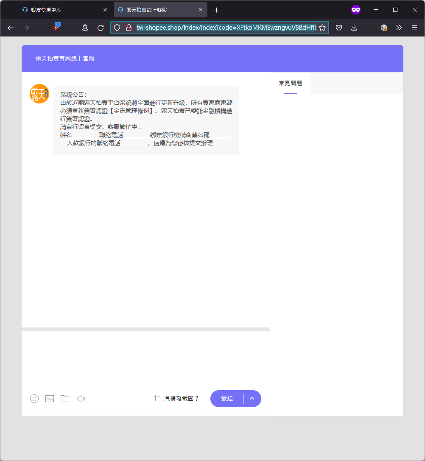Open the 常見問題 tab

pos(290,83)
